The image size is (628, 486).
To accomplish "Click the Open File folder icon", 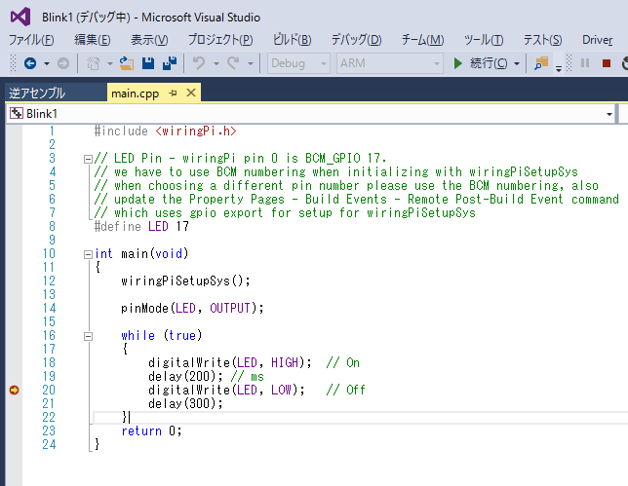I will 127,63.
